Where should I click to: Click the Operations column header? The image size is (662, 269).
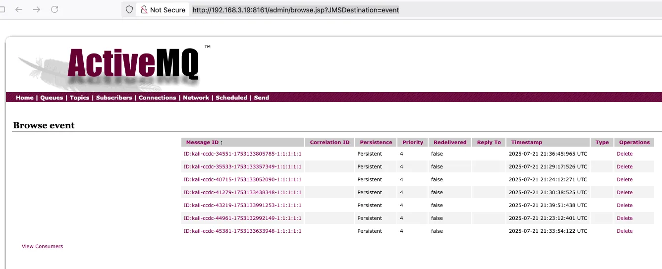pyautogui.click(x=634, y=142)
